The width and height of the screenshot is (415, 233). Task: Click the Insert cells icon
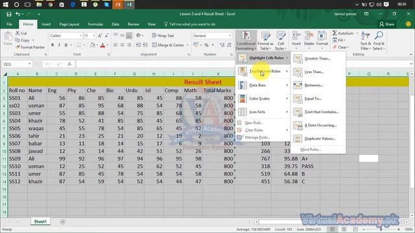[x=296, y=36]
